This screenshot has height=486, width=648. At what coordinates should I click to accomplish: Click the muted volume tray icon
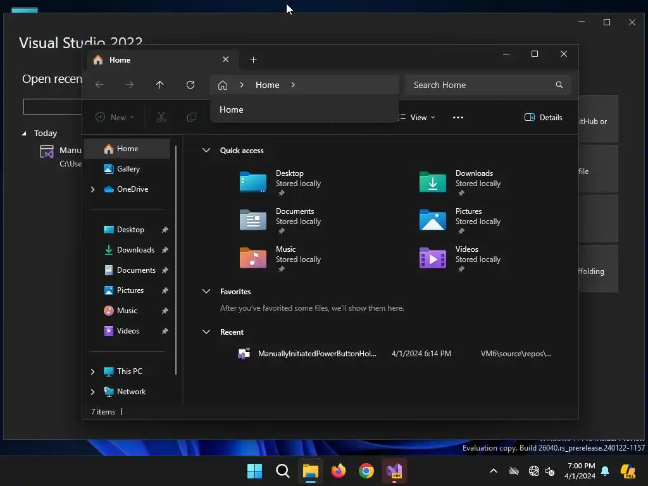tap(550, 471)
